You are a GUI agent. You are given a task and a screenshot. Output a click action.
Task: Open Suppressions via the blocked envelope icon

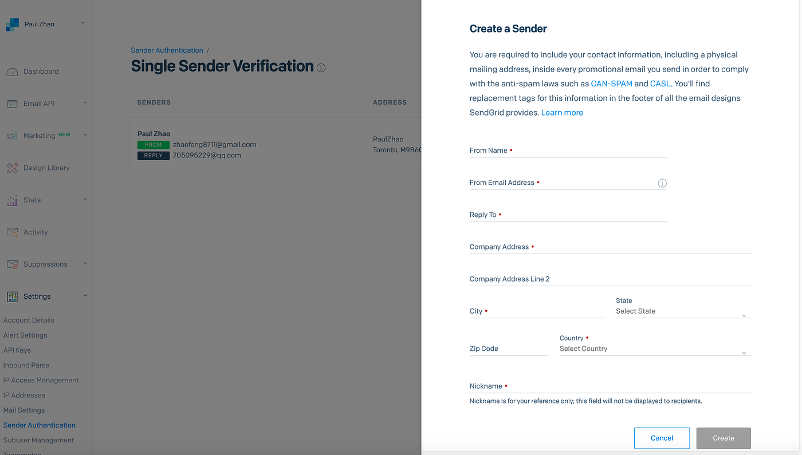point(13,263)
